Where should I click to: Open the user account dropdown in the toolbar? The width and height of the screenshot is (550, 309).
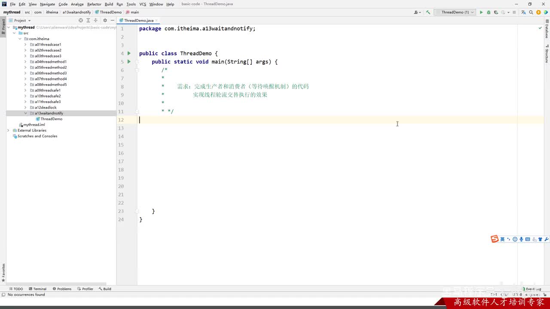pyautogui.click(x=417, y=12)
